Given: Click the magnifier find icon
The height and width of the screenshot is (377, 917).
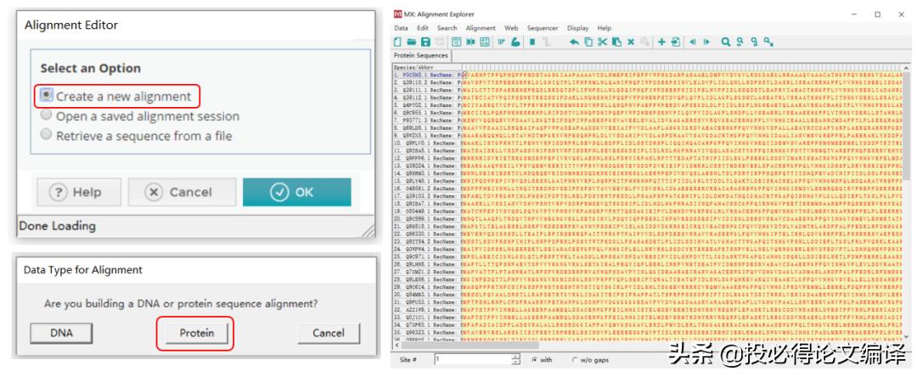Looking at the screenshot, I should 726,42.
